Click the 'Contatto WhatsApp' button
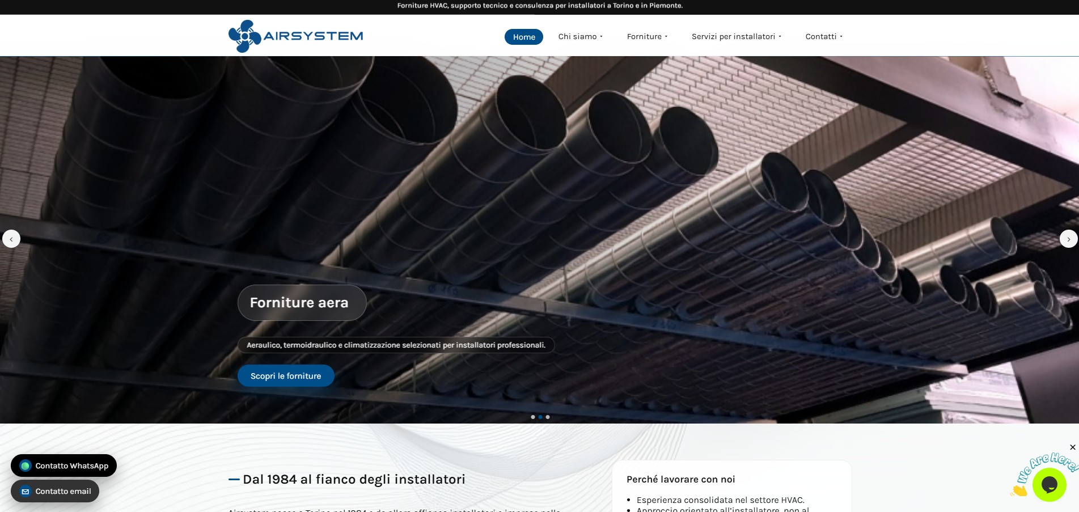Screen dimensions: 1079x512 pyautogui.click(x=64, y=465)
